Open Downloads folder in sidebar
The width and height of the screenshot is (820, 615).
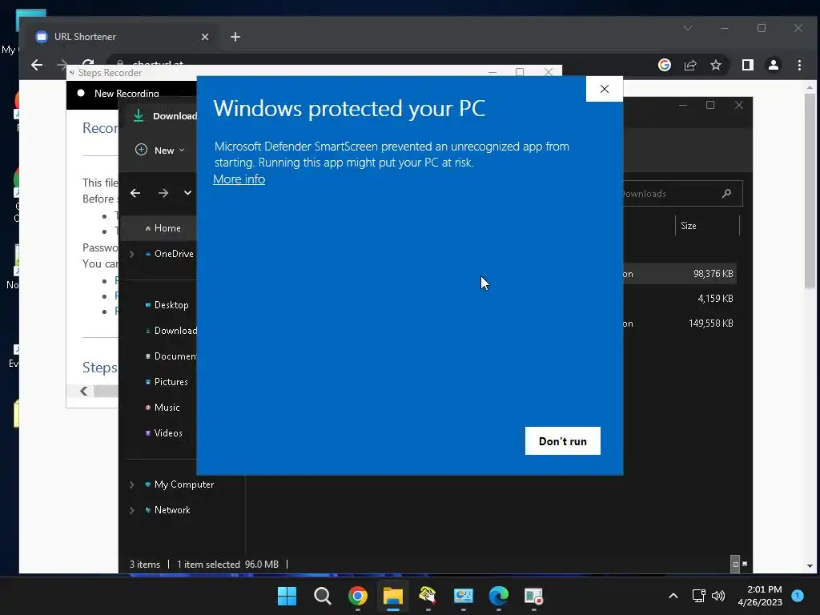coord(171,331)
